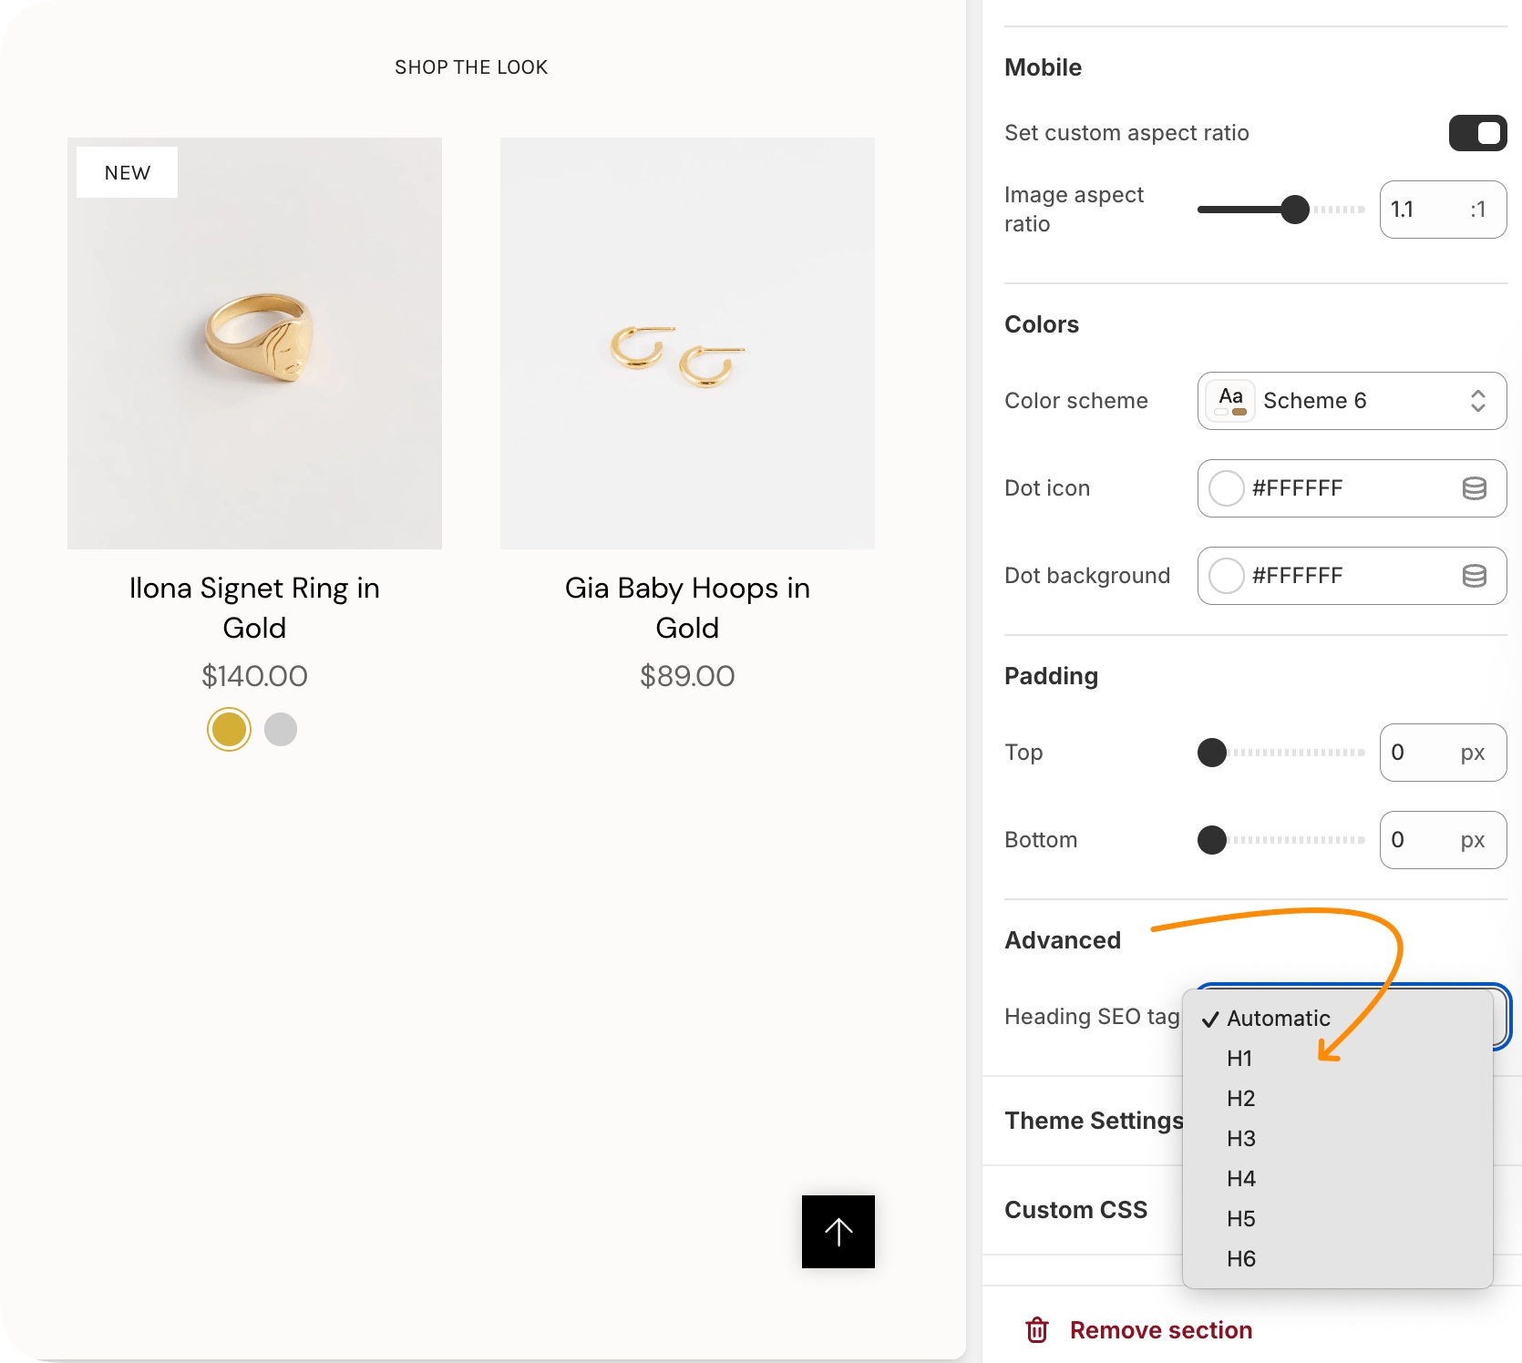Image resolution: width=1522 pixels, height=1363 pixels.
Task: Click the scroll-to-top arrow button
Action: [x=838, y=1231]
